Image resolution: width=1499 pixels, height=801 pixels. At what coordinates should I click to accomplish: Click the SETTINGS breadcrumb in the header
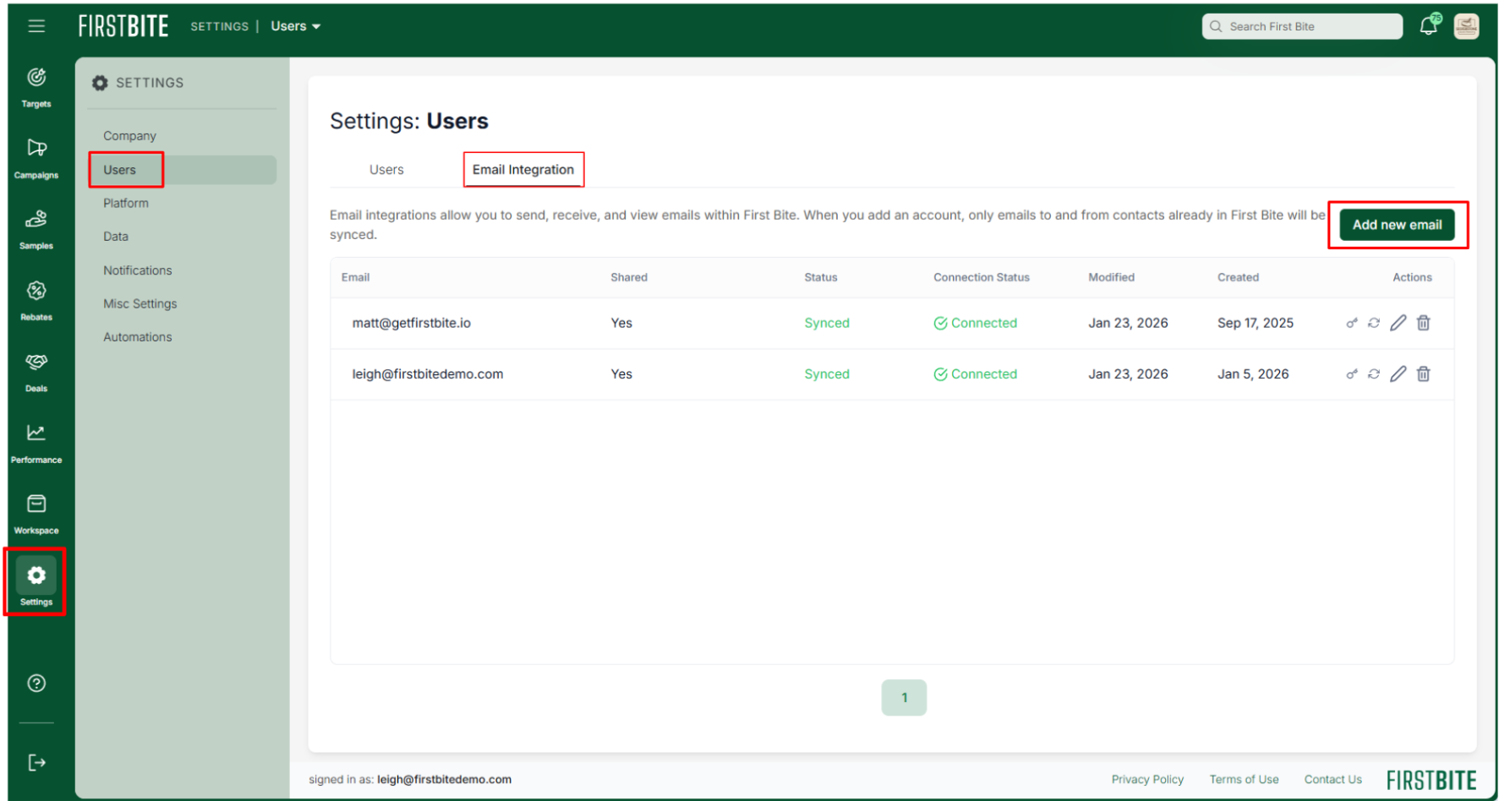(220, 26)
